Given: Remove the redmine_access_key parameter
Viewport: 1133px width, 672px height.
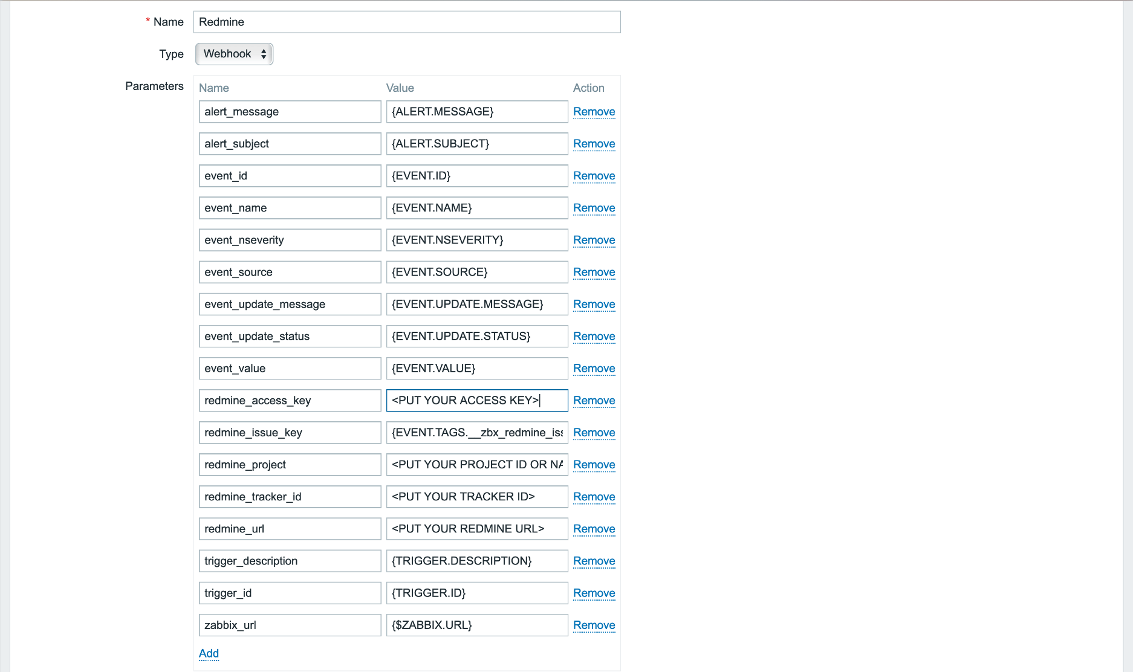Looking at the screenshot, I should click(x=594, y=401).
